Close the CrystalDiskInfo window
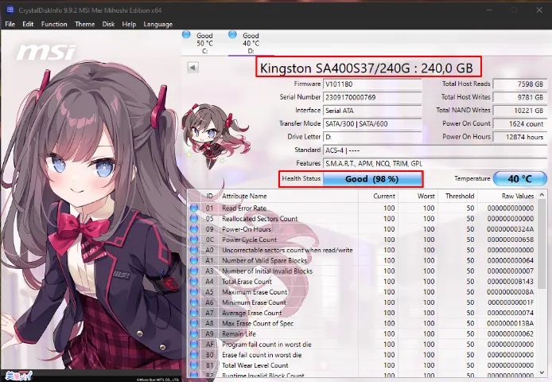Viewport: 552px width, 382px height. (x=539, y=10)
